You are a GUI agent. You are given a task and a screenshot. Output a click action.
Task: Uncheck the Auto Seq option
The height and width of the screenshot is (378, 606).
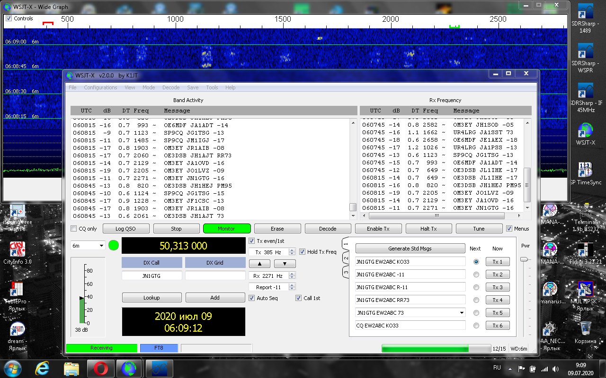(252, 298)
